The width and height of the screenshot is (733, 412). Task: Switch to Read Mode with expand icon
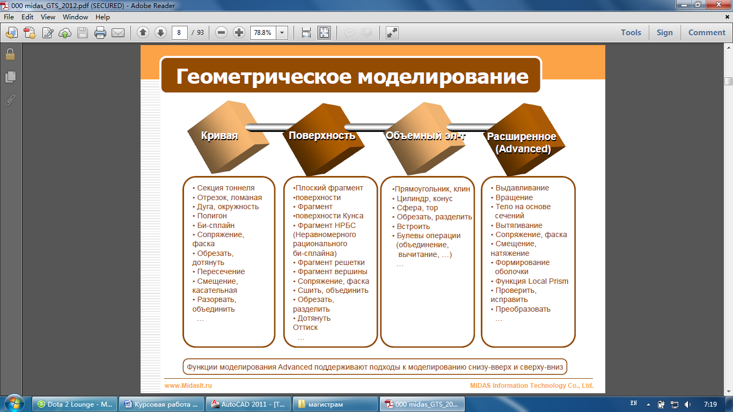point(392,33)
